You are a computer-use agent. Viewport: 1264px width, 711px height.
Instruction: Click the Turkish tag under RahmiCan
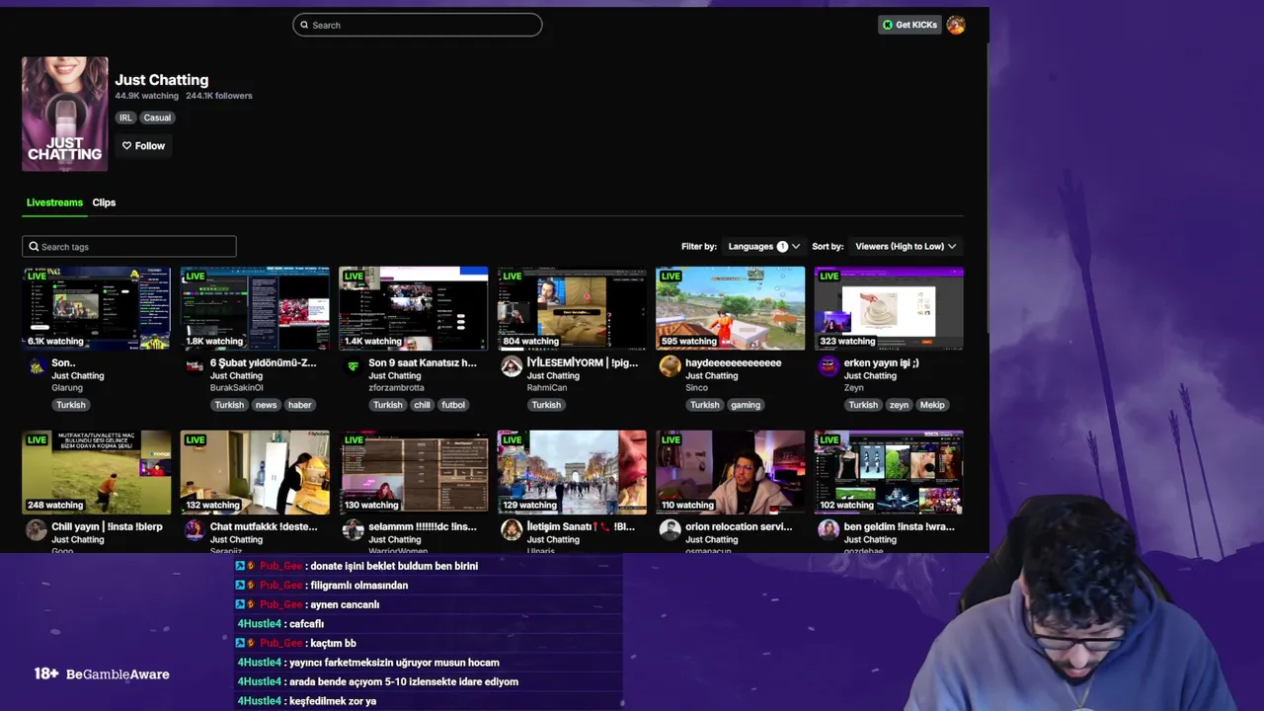tap(546, 405)
